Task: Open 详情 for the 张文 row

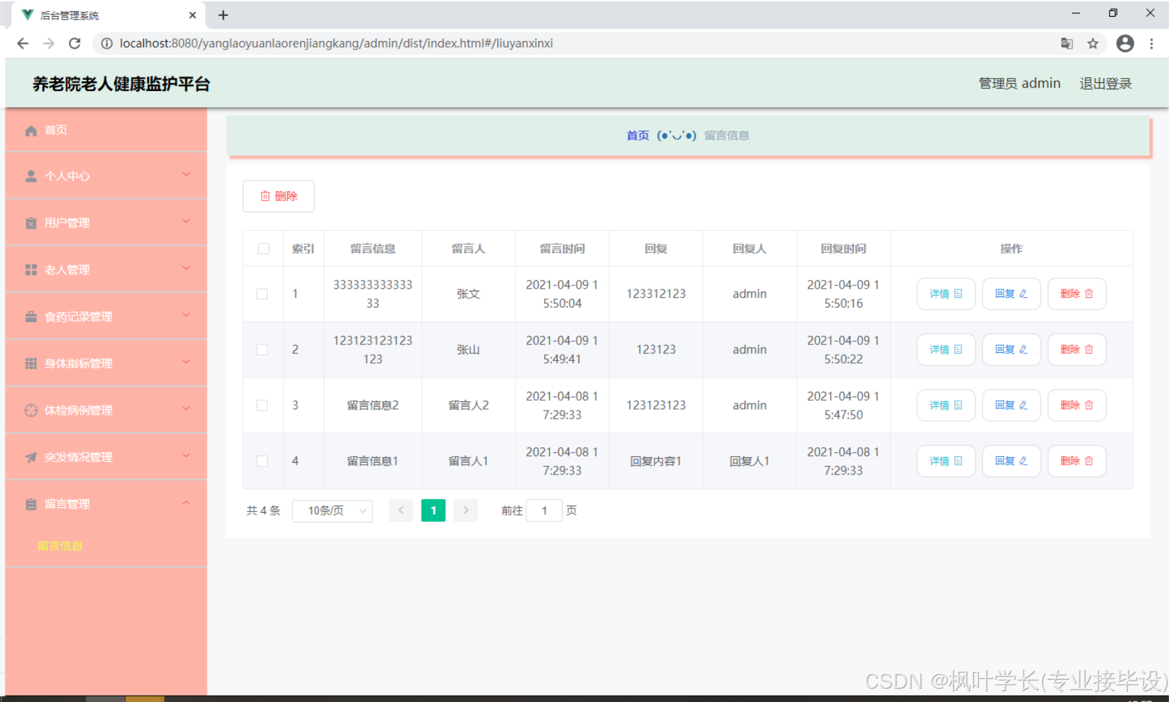Action: point(946,294)
